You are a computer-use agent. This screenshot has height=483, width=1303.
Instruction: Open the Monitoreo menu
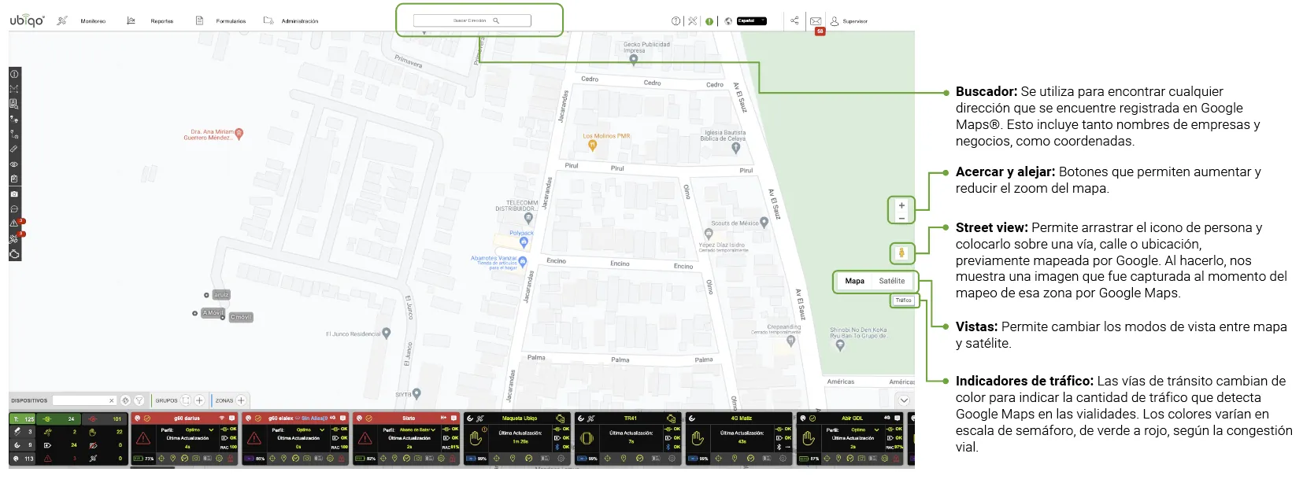pyautogui.click(x=93, y=21)
